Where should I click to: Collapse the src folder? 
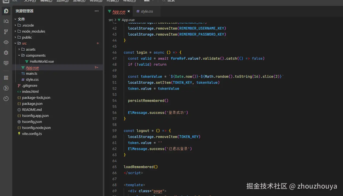click(x=24, y=43)
